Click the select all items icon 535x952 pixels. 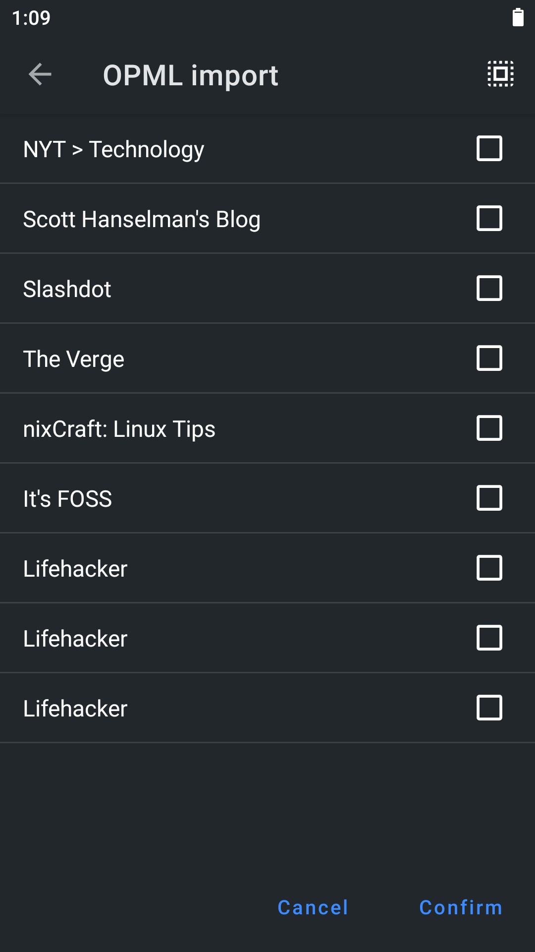[x=499, y=74]
